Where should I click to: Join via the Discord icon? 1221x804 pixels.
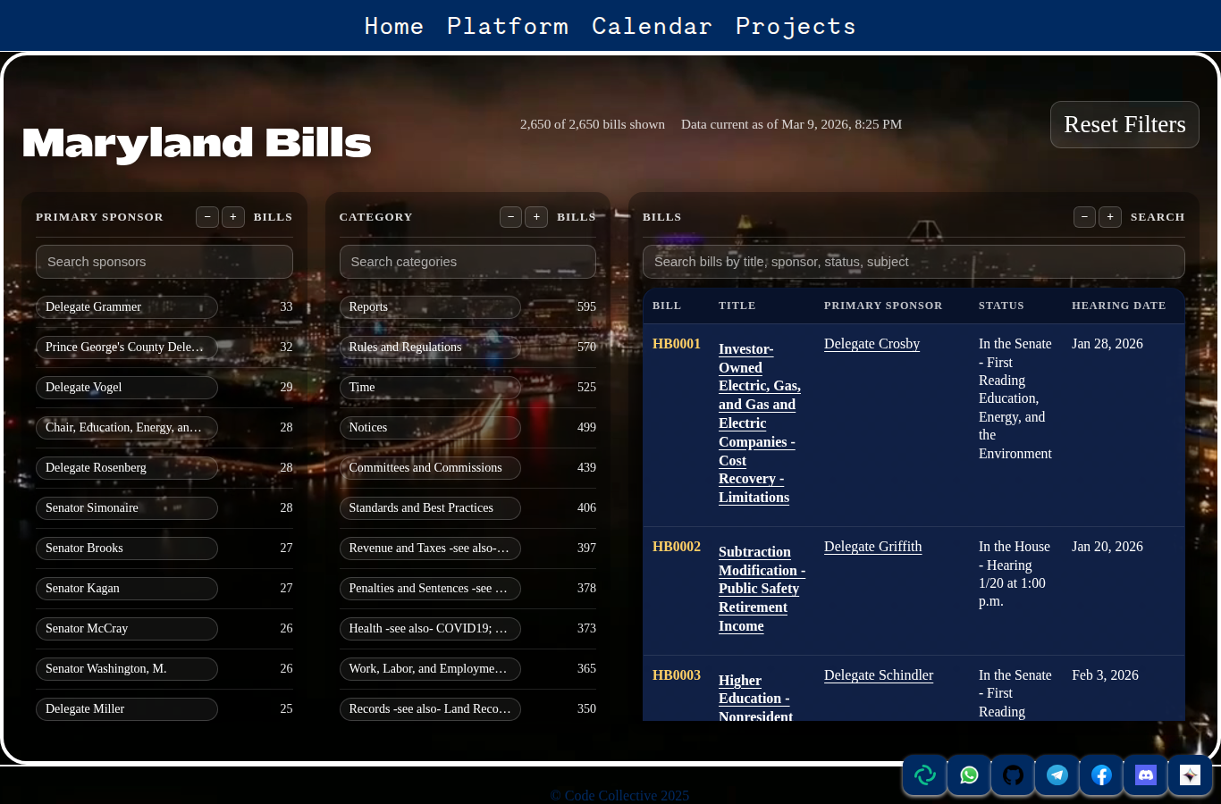point(1145,775)
